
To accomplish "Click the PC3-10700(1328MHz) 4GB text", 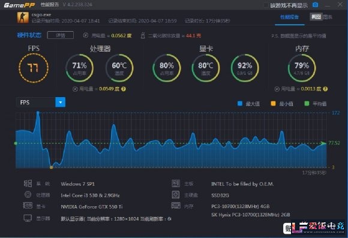I will point(241,206).
